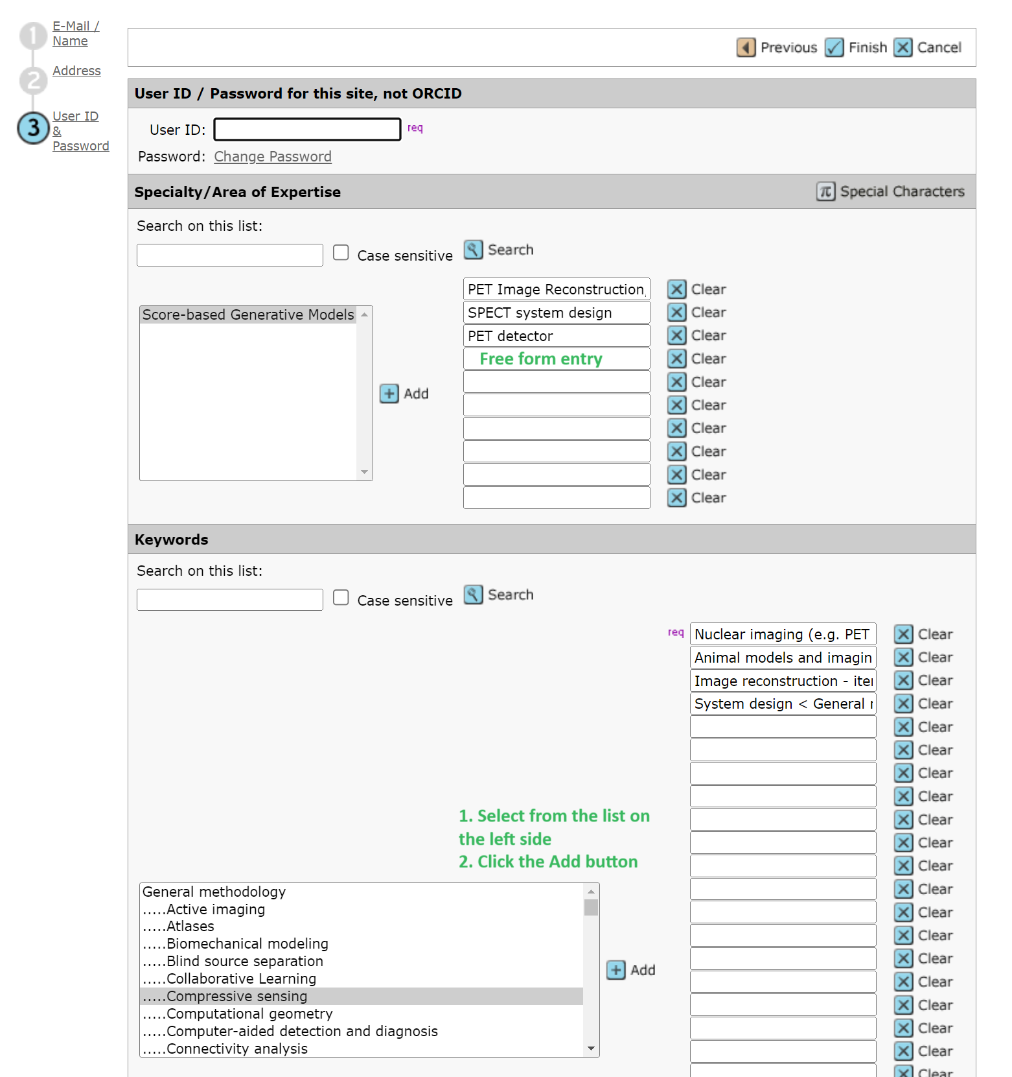Click the Keywords search magnifier icon
This screenshot has width=1012, height=1077.
[473, 595]
